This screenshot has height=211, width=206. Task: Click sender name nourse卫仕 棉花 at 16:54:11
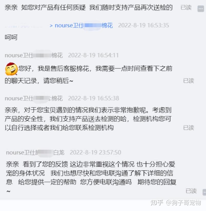point(34,55)
